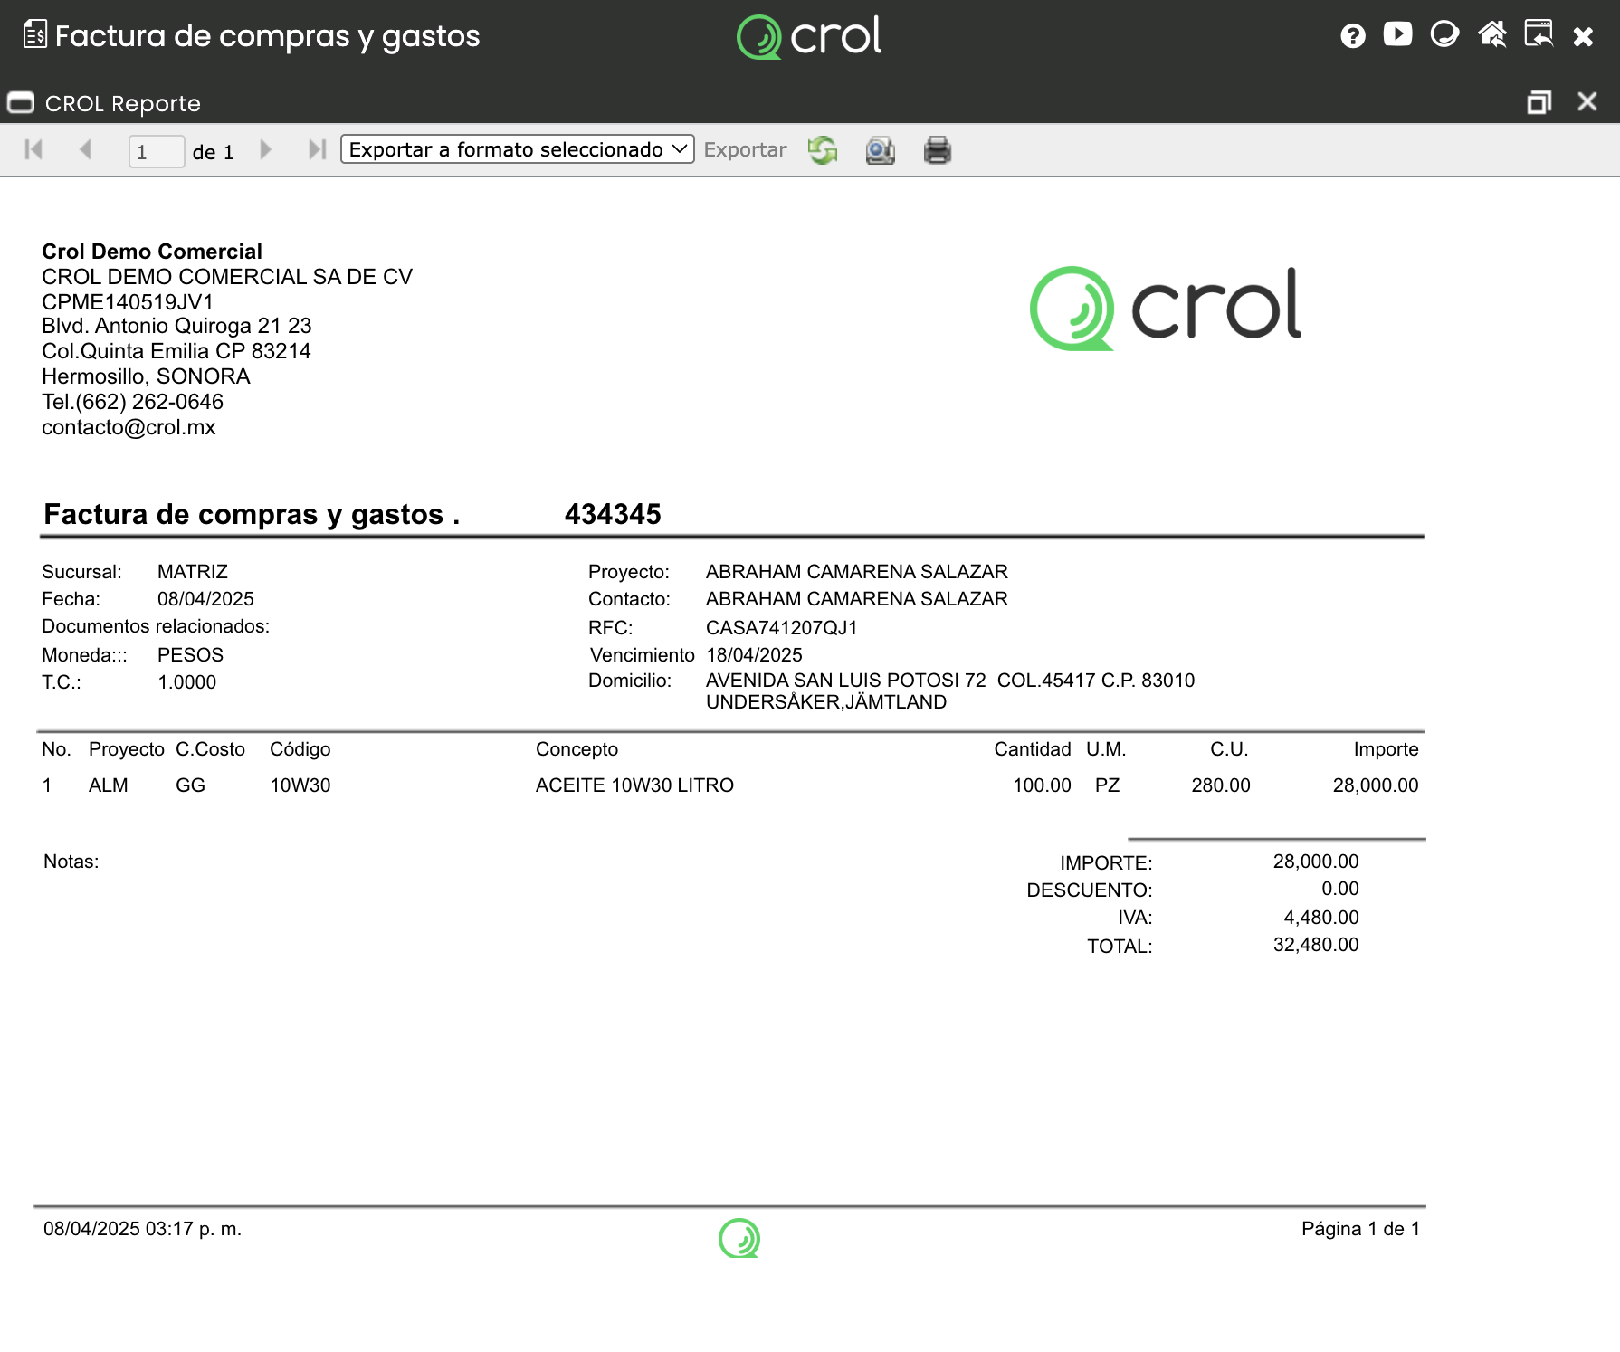Click the C.Costo cell GG

190,785
